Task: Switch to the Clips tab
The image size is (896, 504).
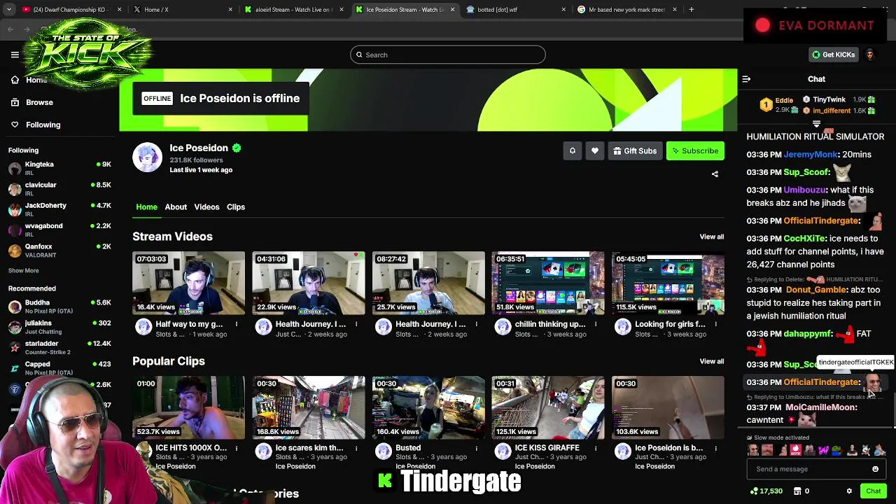Action: (x=235, y=206)
